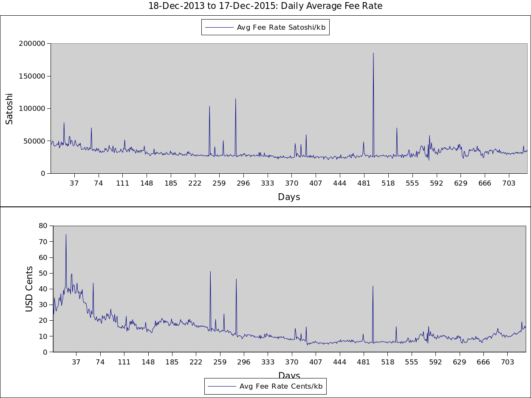The image size is (531, 398).
Task: Click the black title bar at the top
Action: 265,8
